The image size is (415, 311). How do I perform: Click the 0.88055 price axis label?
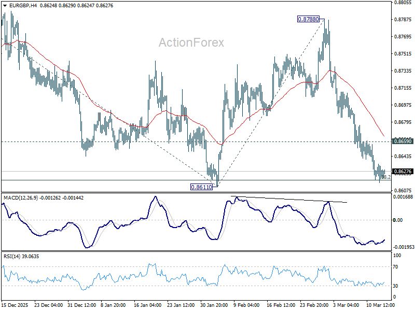403,3
